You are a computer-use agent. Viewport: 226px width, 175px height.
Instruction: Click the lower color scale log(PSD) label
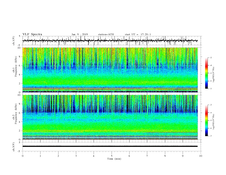click(213, 122)
